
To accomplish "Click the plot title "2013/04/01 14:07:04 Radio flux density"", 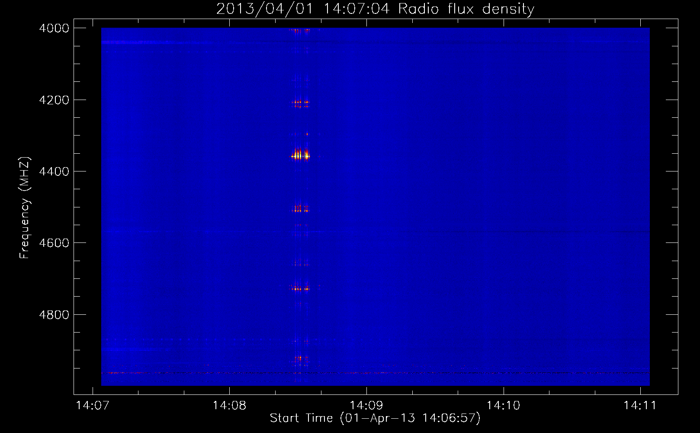I will pyautogui.click(x=375, y=9).
